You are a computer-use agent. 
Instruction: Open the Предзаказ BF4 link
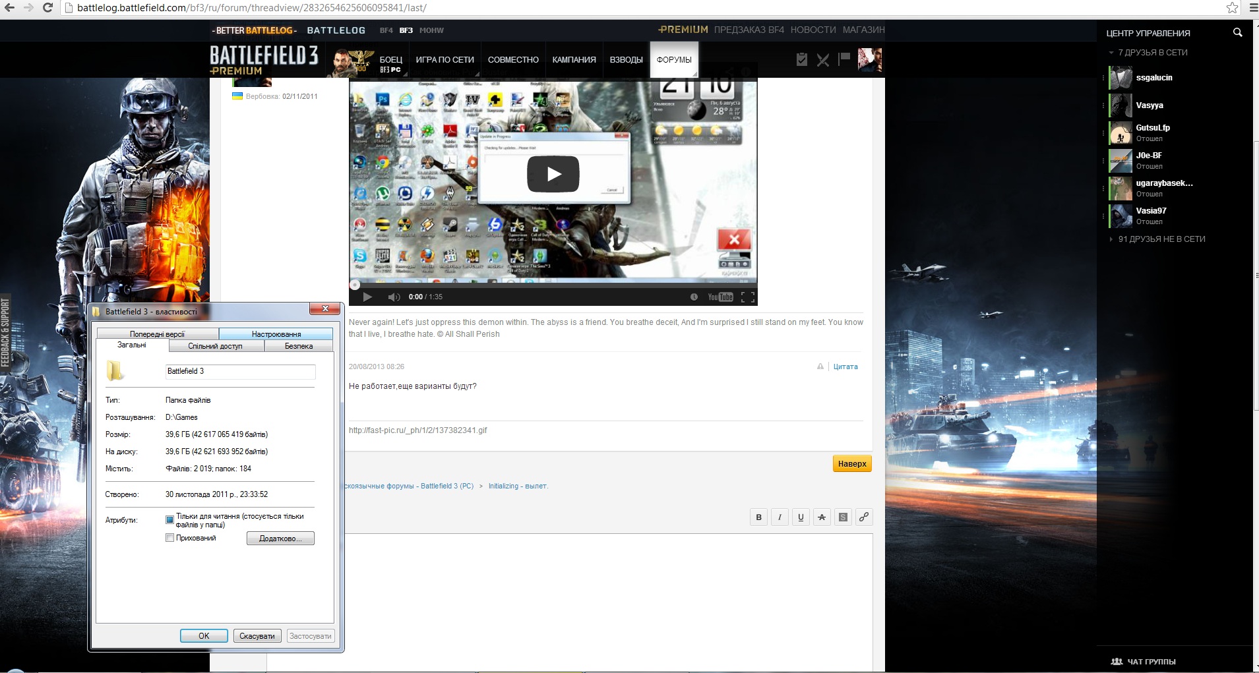click(x=749, y=30)
